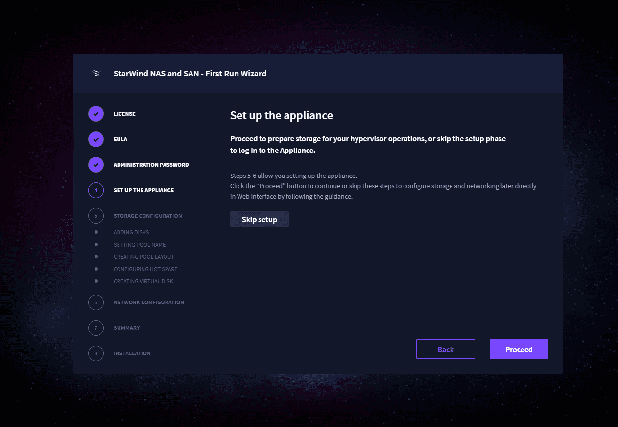618x427 pixels.
Task: Click the Setting Pool Name sub-step
Action: coord(140,245)
